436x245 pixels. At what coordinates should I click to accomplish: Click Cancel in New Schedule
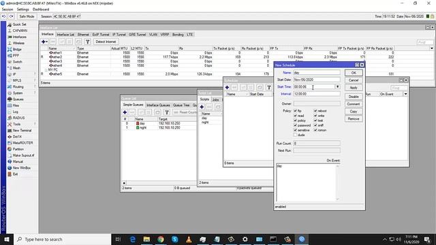pos(354,80)
